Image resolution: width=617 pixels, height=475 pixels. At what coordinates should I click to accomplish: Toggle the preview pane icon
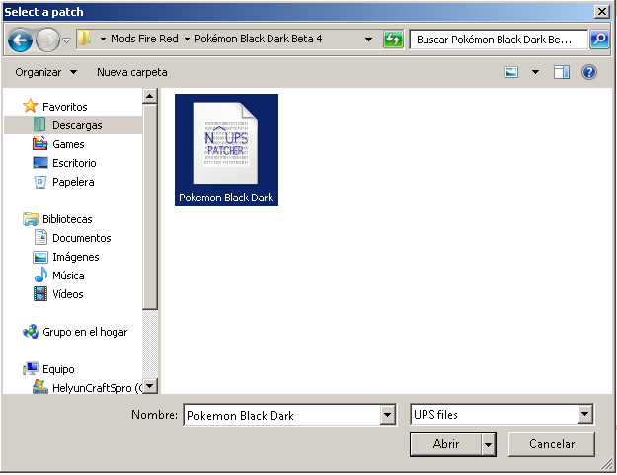[562, 72]
